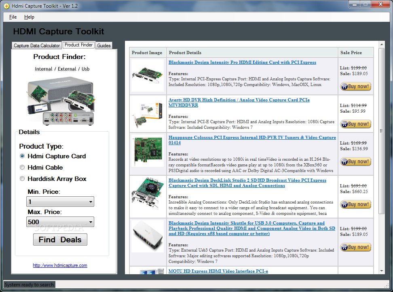Buy now the Intensity Shuttle USB 3.0
This screenshot has height=292, width=393.
click(355, 247)
